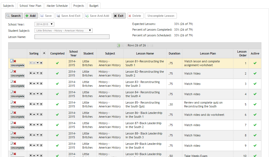Click the edit icon for Lesson 81 row

(12, 61)
